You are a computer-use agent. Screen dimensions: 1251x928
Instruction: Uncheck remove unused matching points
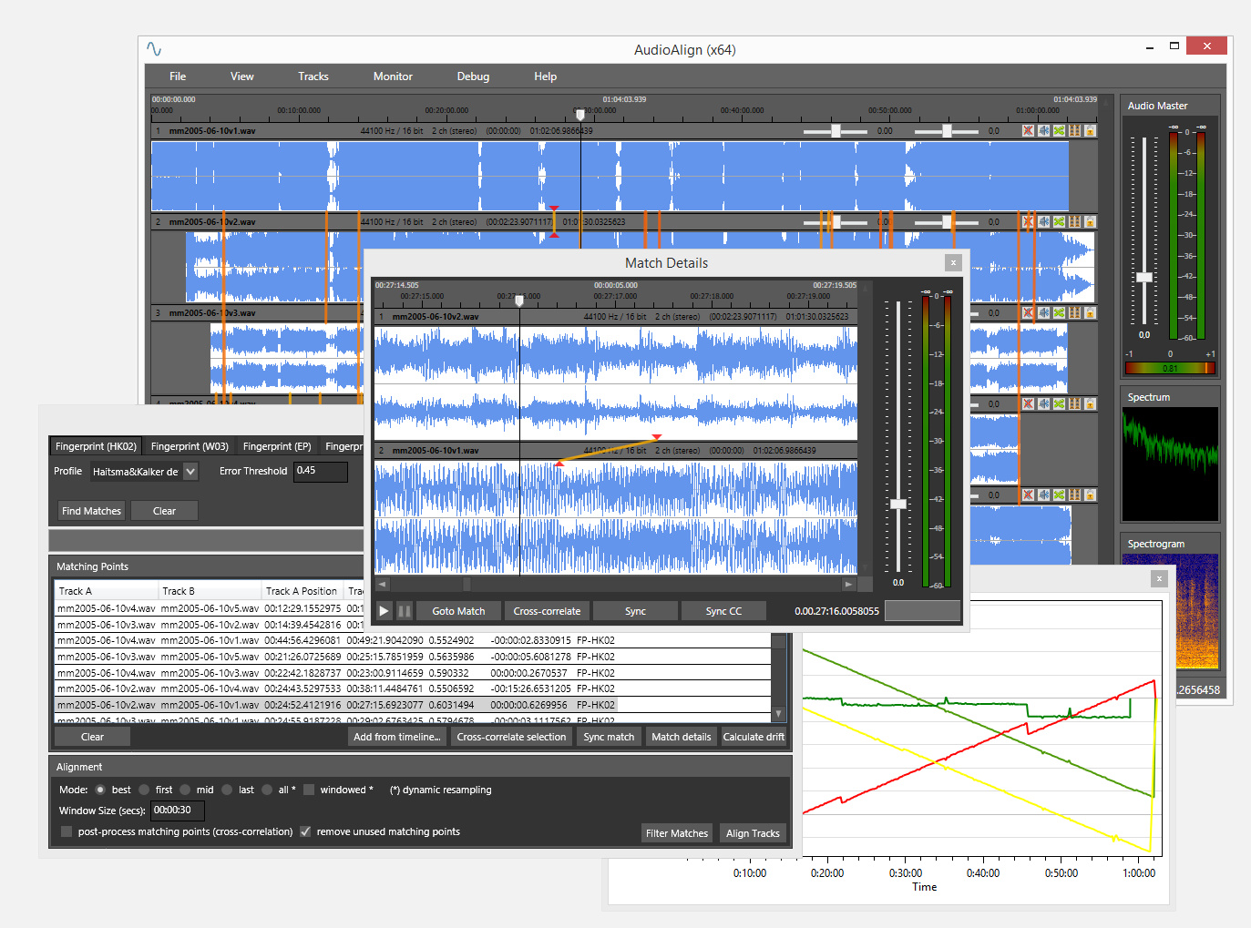pyautogui.click(x=305, y=831)
